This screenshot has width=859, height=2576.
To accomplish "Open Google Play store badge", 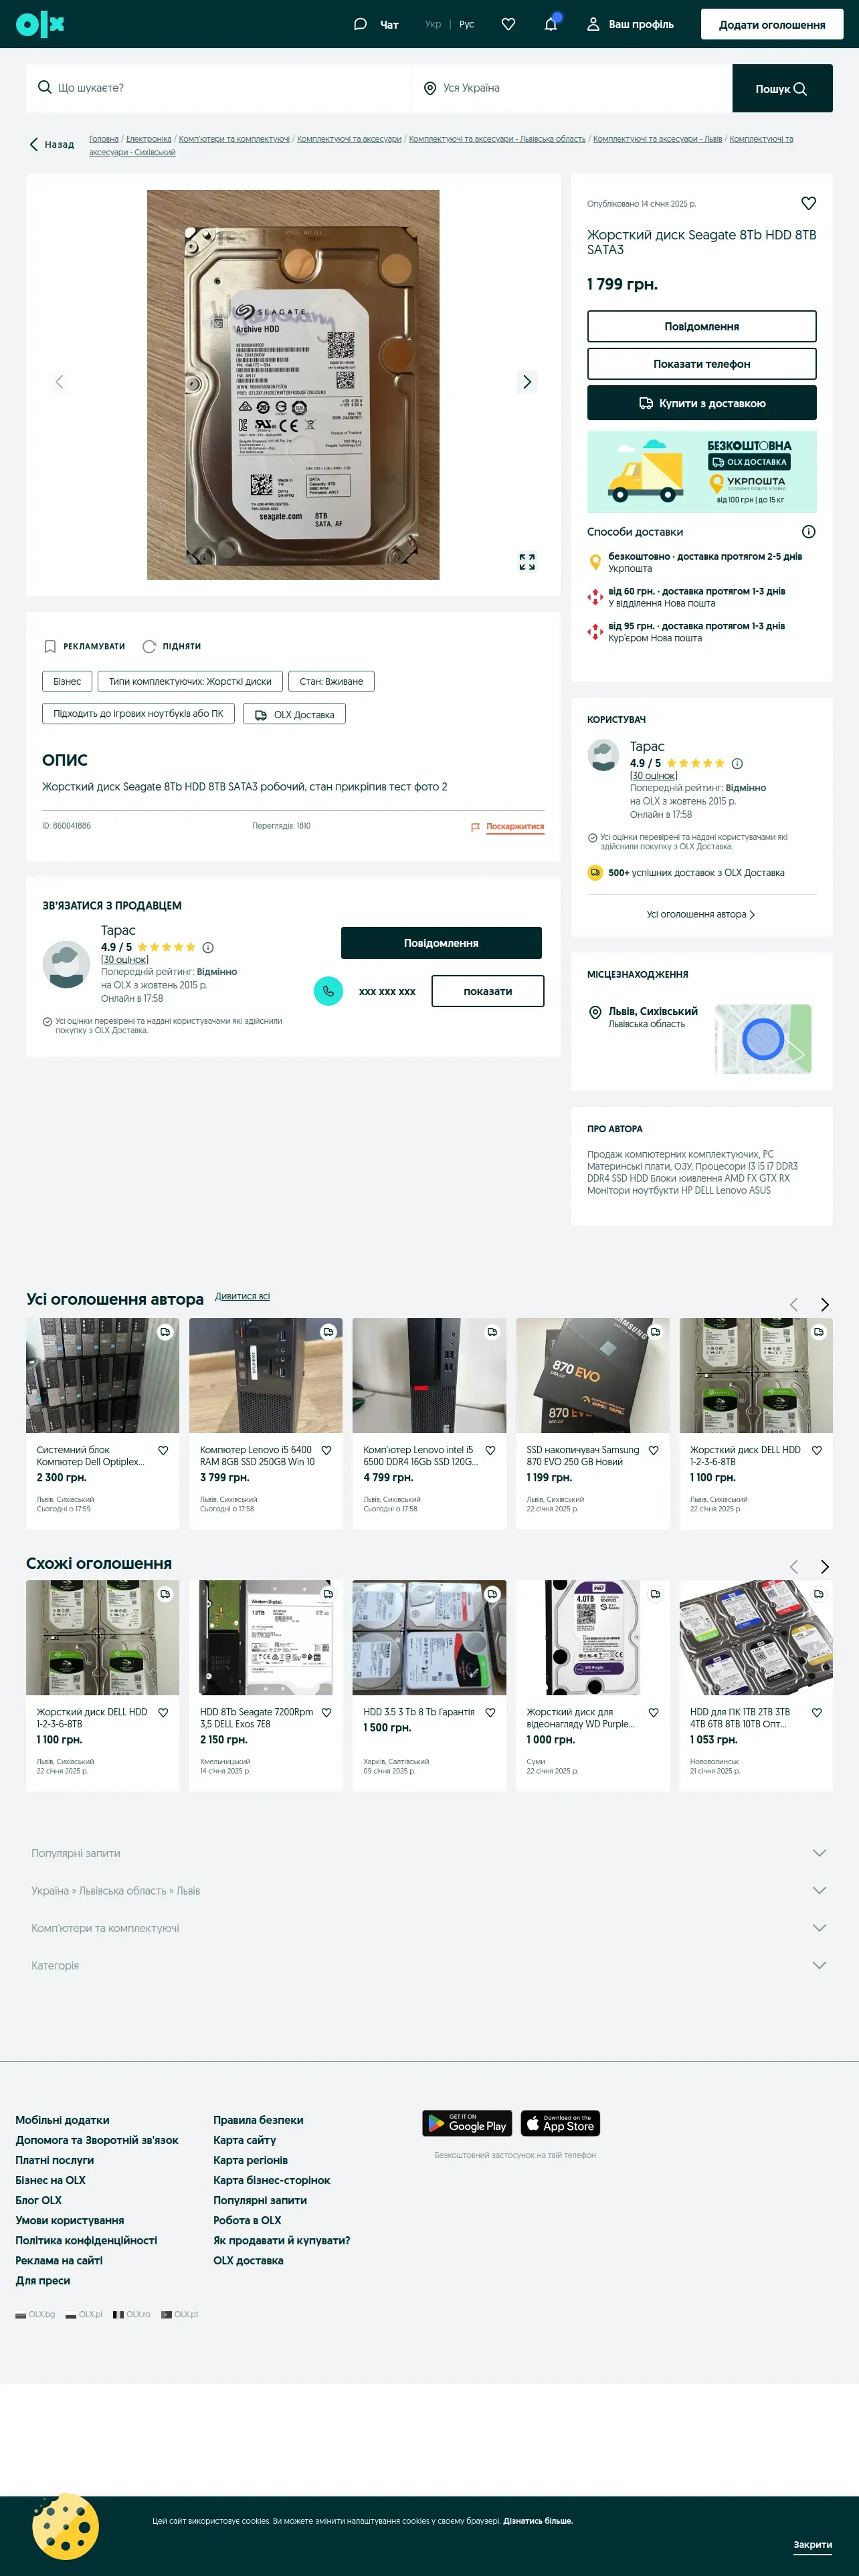I will (x=467, y=2123).
